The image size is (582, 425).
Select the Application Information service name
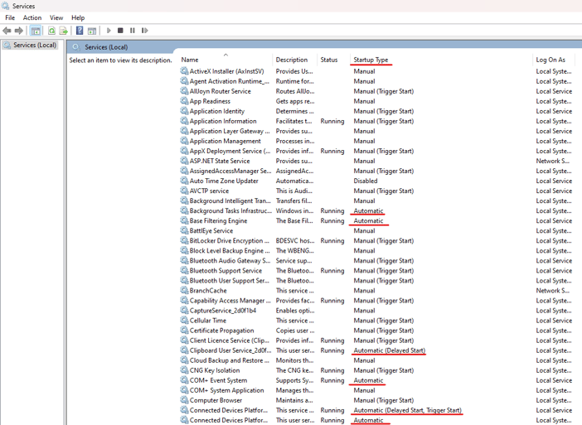click(x=223, y=121)
